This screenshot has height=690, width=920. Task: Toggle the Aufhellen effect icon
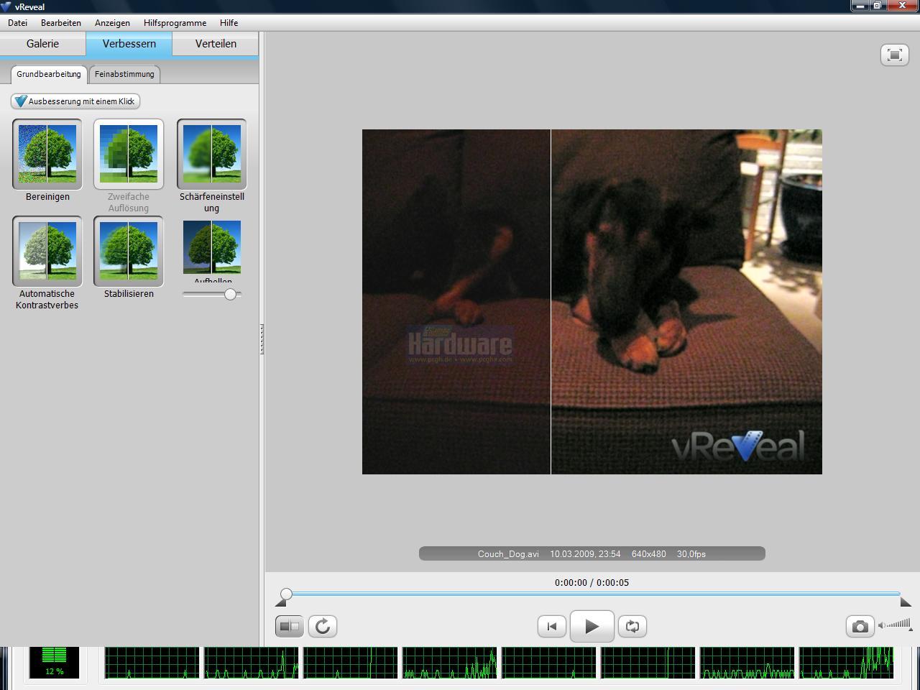click(x=212, y=247)
